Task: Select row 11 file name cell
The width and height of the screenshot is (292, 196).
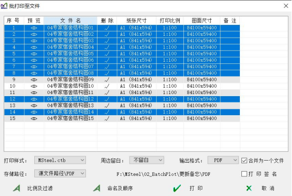Action: tap(71, 92)
